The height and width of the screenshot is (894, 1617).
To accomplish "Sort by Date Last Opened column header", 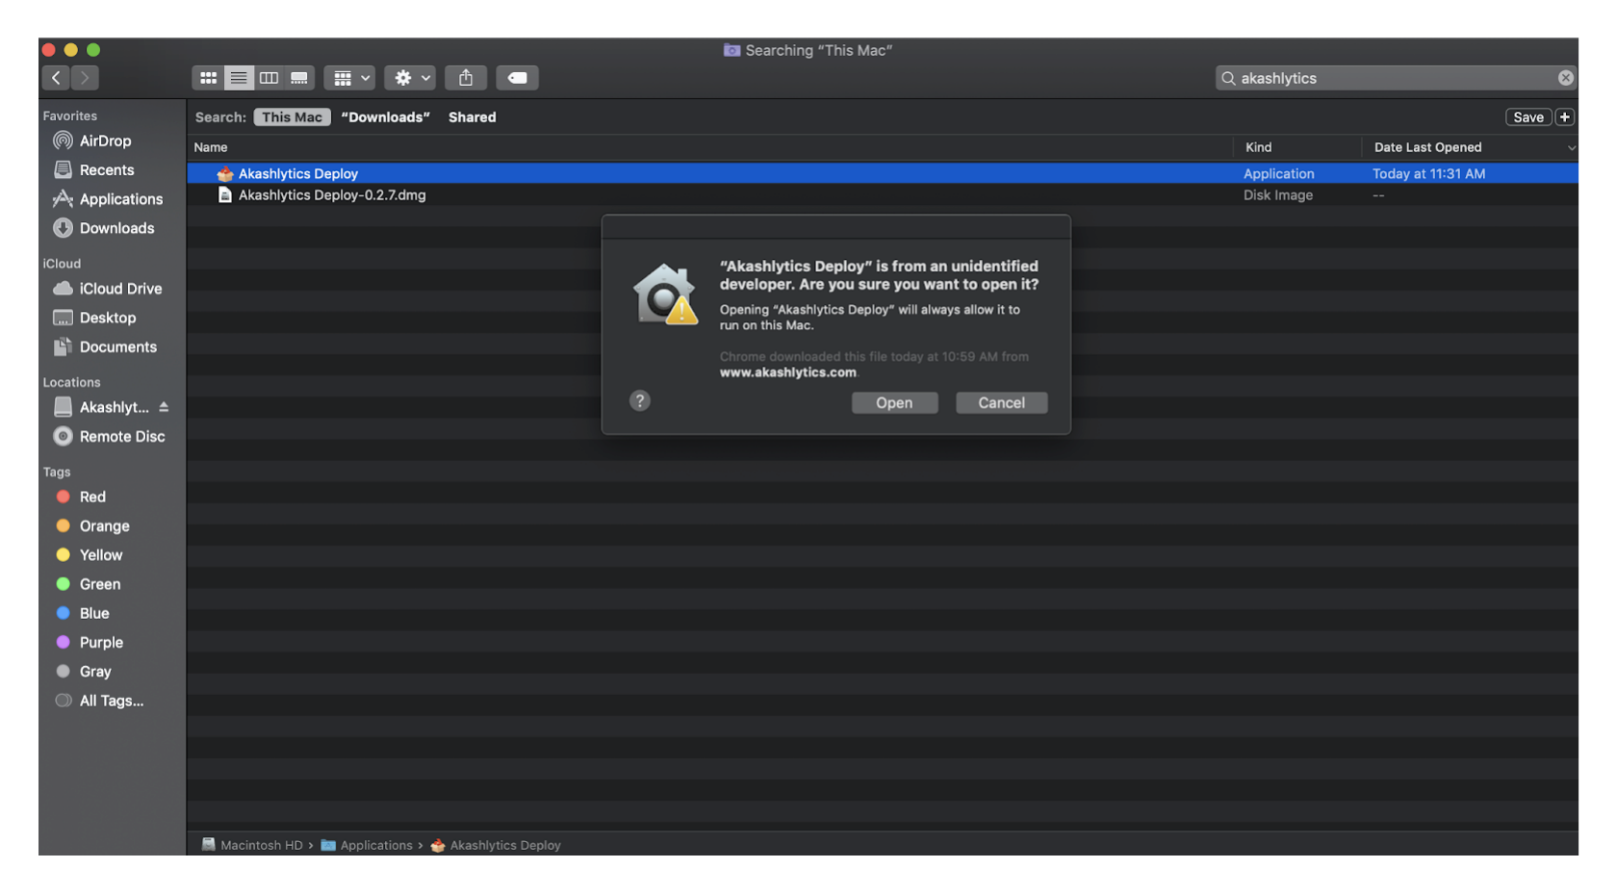I will click(1427, 147).
